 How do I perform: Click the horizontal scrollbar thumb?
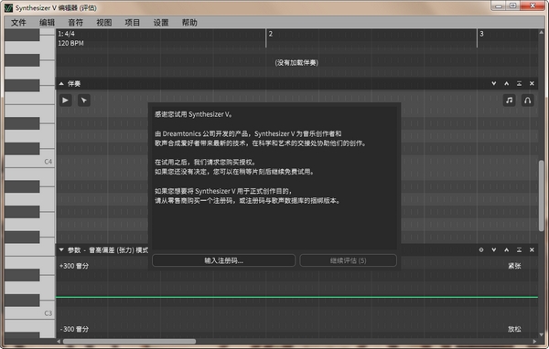(129, 342)
